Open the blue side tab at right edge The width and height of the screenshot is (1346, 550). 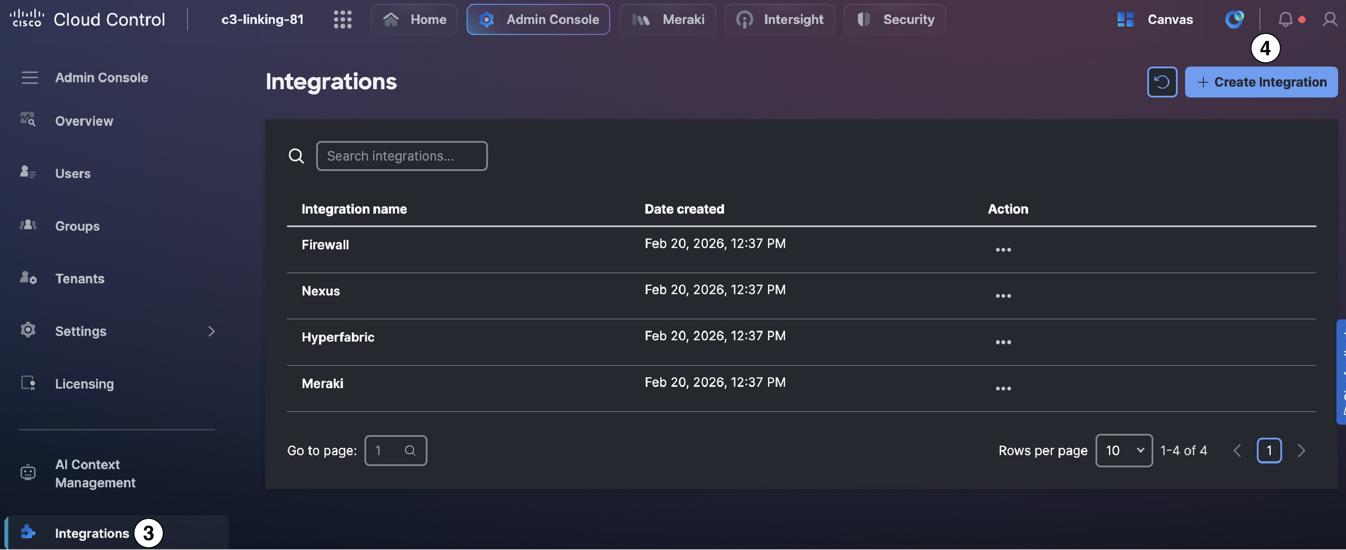click(x=1341, y=372)
